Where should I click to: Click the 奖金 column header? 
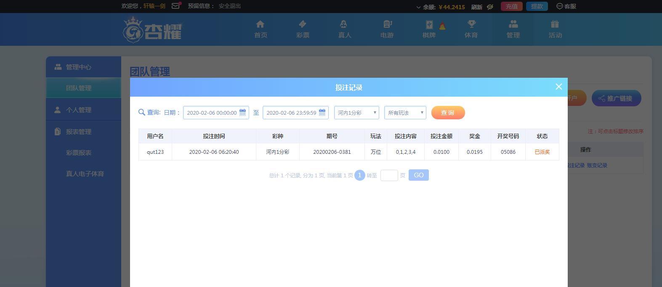tap(475, 136)
